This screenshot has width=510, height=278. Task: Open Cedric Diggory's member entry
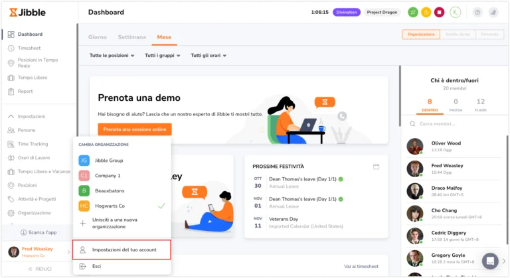[x=454, y=236]
